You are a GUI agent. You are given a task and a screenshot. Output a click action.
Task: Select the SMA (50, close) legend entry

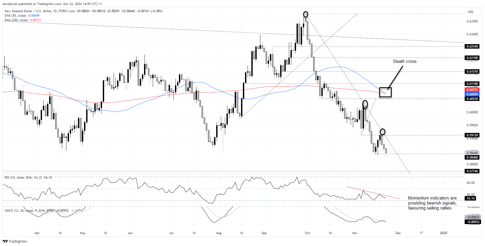(x=22, y=16)
